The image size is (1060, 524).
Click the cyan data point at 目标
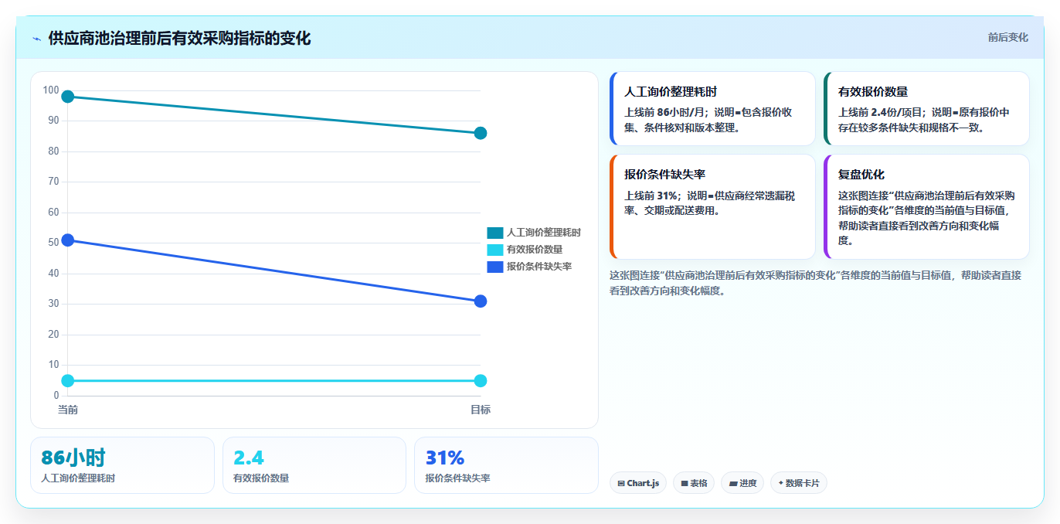481,380
